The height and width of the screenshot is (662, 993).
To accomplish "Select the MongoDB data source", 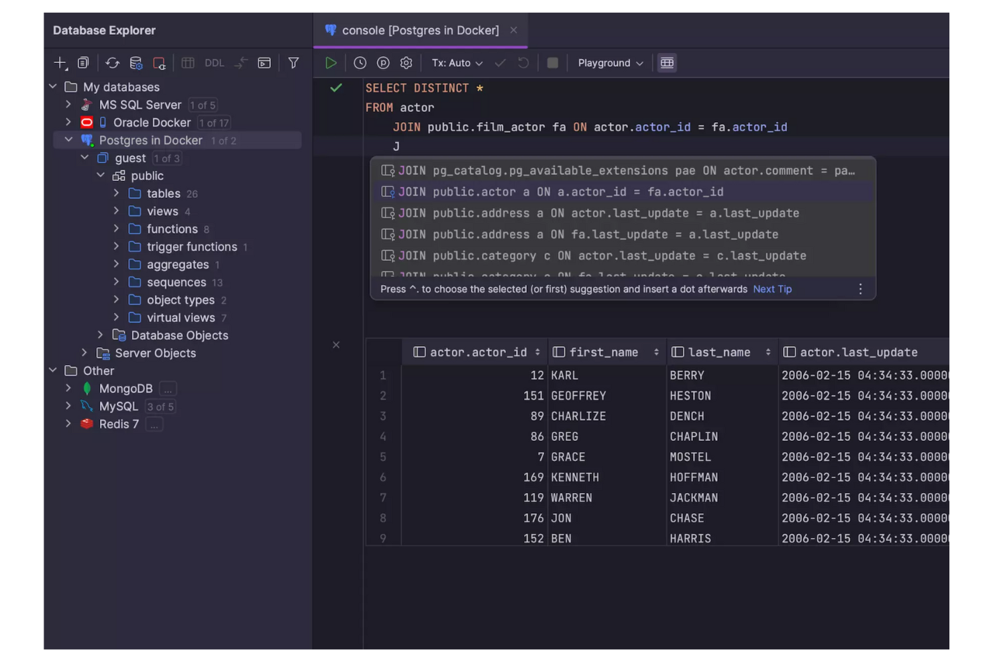I will 125,389.
